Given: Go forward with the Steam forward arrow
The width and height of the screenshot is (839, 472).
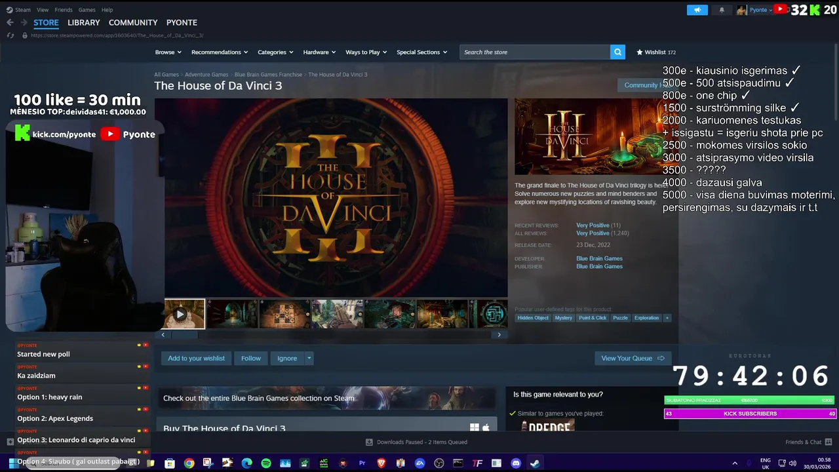Looking at the screenshot, I should pyautogui.click(x=24, y=22).
